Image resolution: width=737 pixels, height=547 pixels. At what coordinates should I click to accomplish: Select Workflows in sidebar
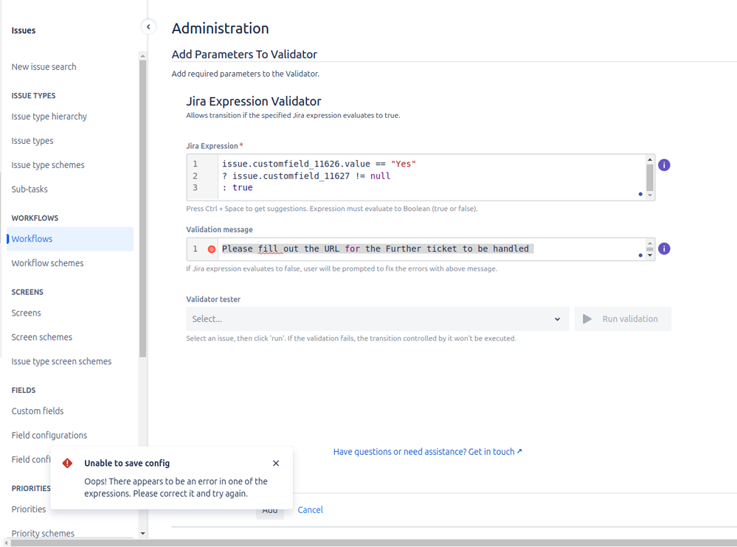[x=70, y=239]
